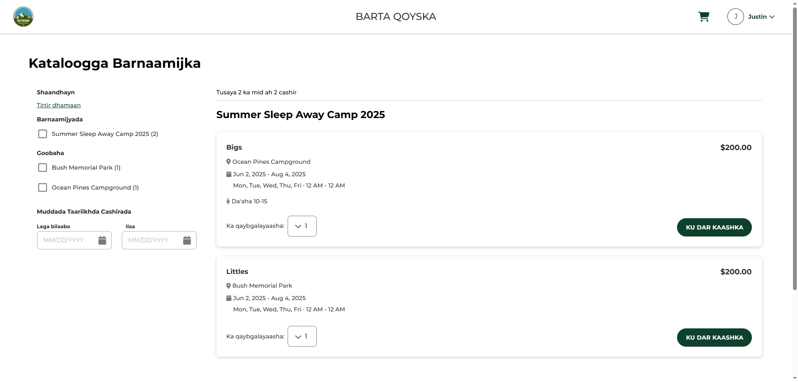This screenshot has width=798, height=382.
Task: Click the page vertical scrollbar
Action: pos(795,150)
